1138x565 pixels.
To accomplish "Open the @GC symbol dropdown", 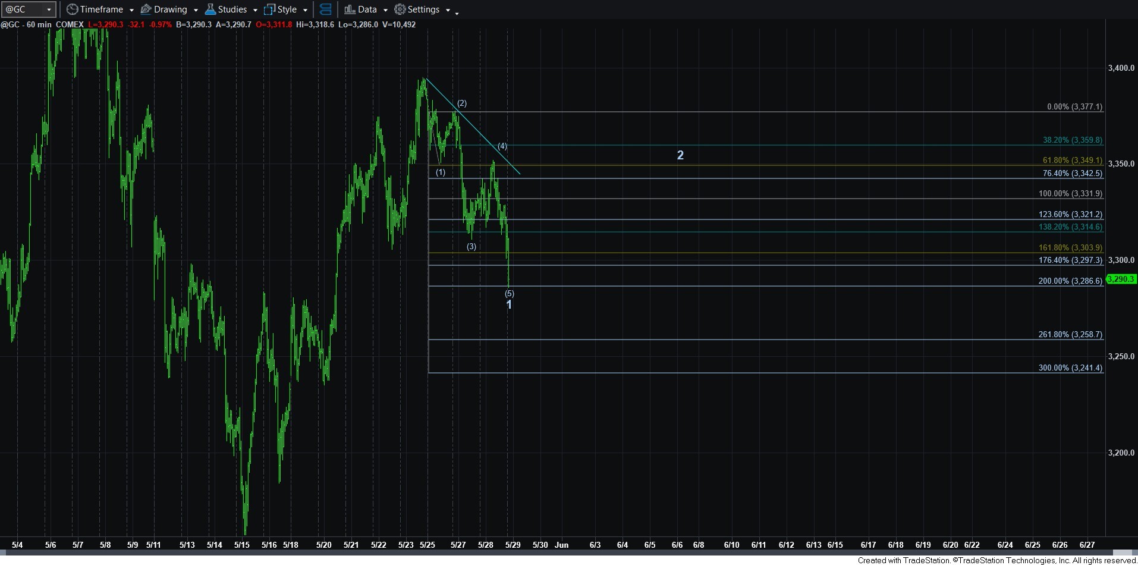I will [49, 10].
